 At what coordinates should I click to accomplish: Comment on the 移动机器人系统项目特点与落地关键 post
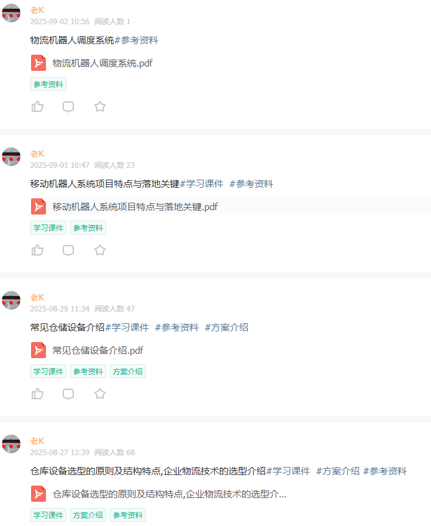click(x=68, y=250)
